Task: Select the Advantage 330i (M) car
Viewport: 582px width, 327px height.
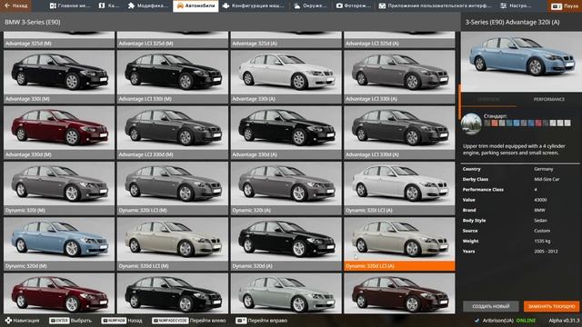Action: (59, 76)
